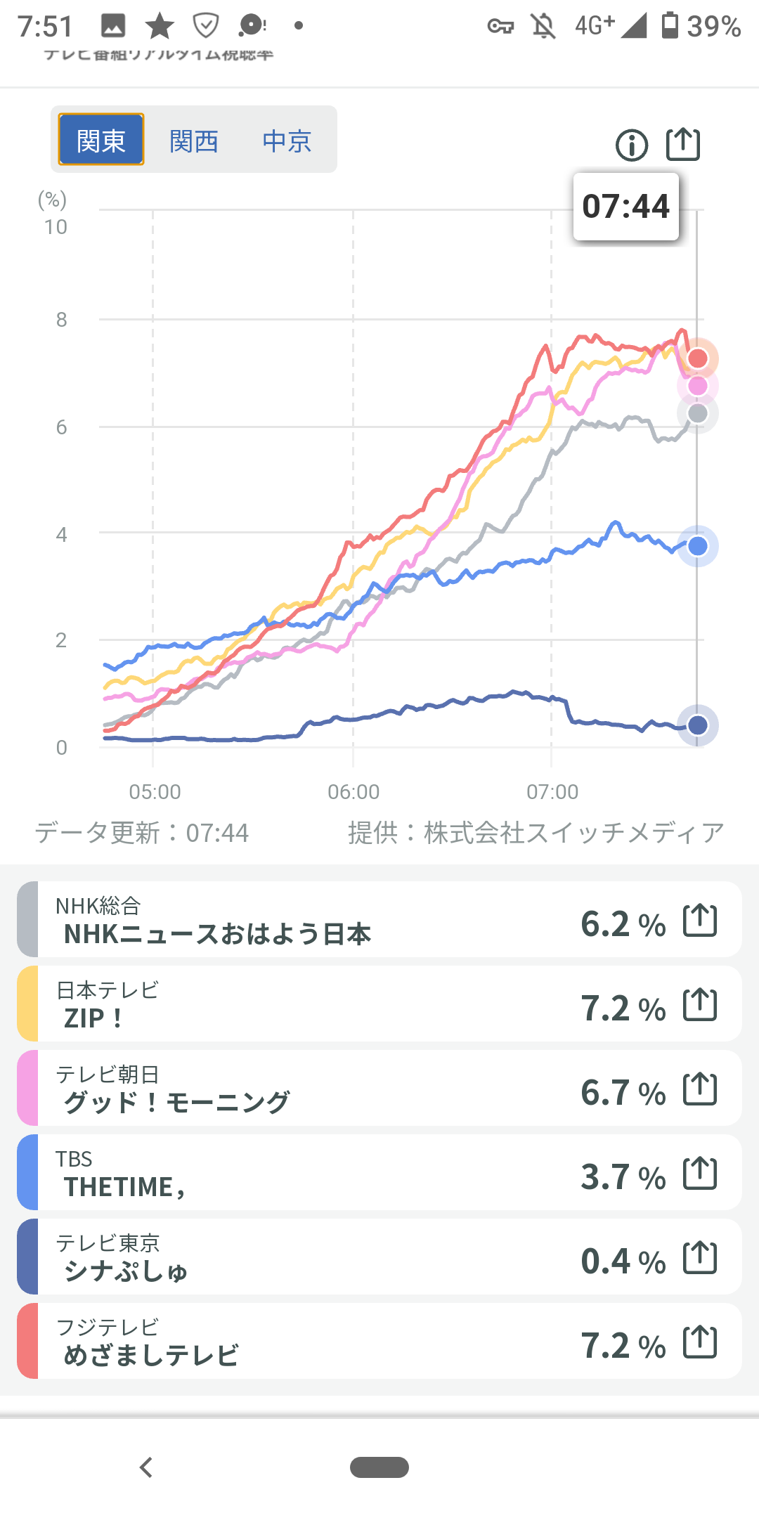Tap the info icon above chart
Screen dimensions: 759x1518
point(631,145)
